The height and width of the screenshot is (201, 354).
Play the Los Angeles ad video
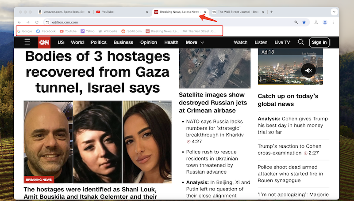(x=290, y=66)
